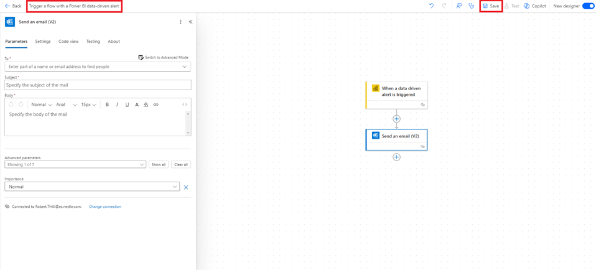Open the flow checker stethoscope icon

point(471,6)
